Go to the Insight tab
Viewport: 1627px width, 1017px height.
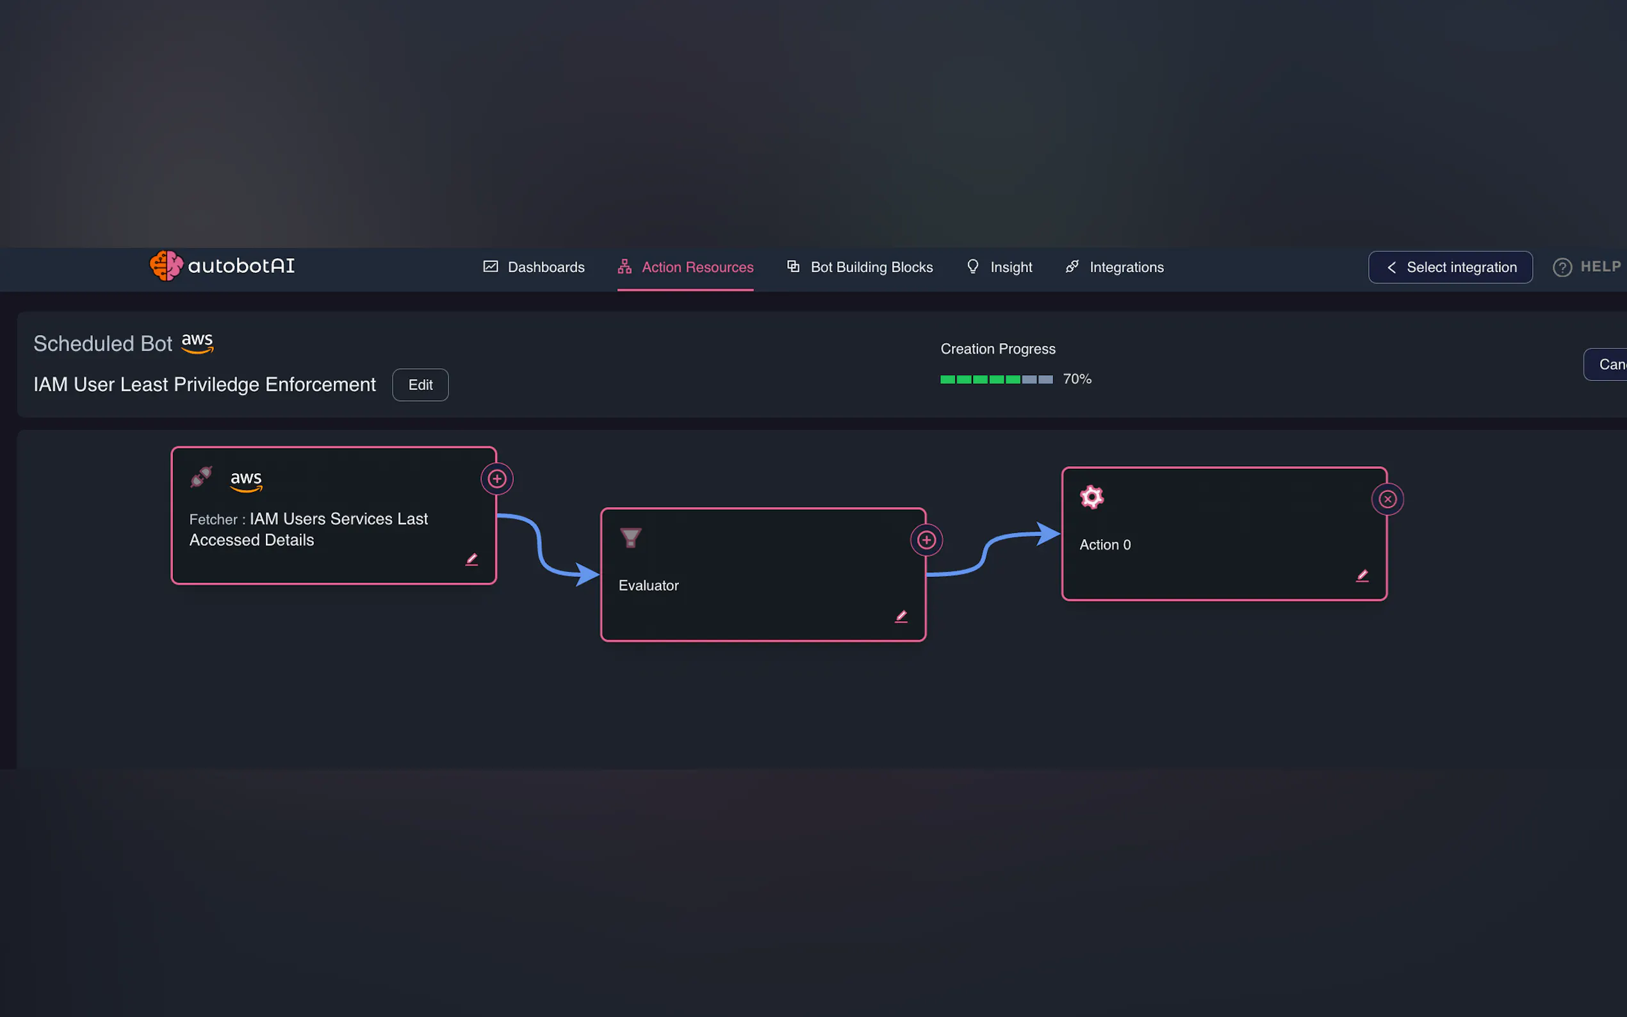[x=999, y=267]
